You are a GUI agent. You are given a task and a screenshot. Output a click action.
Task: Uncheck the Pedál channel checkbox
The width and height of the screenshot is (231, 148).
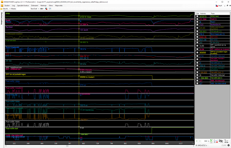point(197,19)
